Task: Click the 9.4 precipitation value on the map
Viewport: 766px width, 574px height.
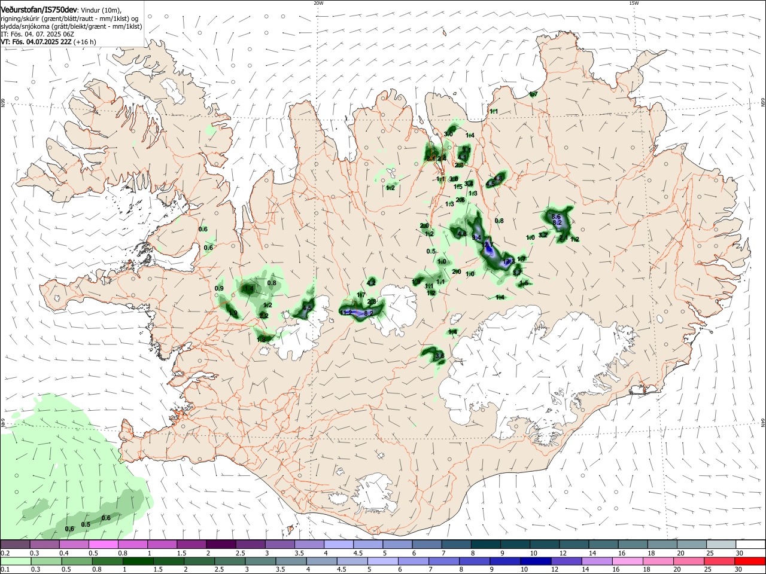Action: (477, 238)
